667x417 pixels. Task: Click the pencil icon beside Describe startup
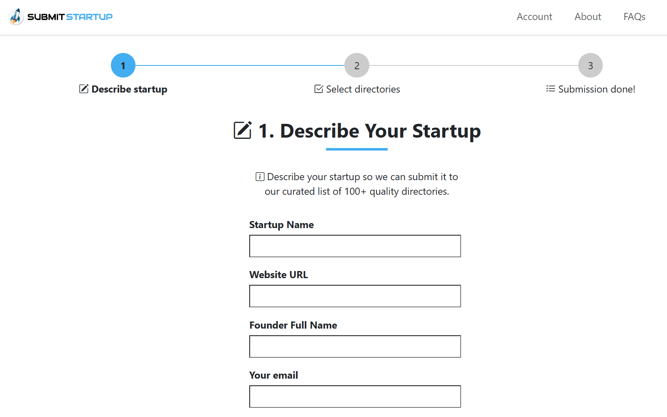84,89
